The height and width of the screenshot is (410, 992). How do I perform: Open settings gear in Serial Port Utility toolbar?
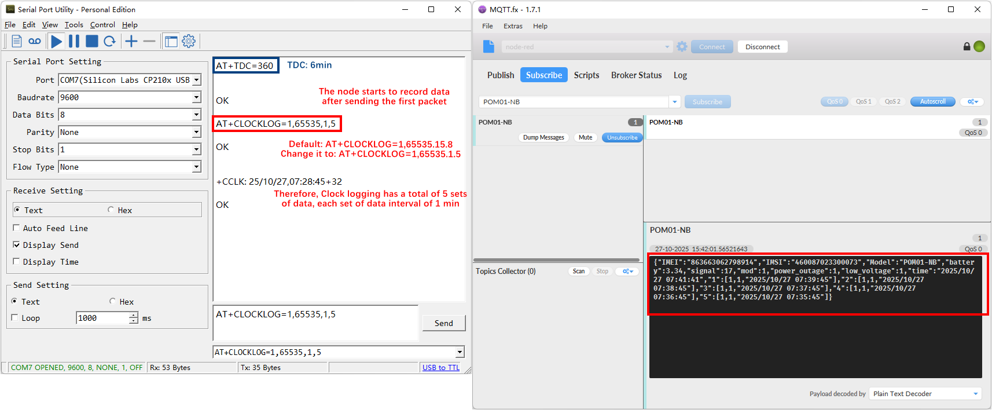click(189, 41)
